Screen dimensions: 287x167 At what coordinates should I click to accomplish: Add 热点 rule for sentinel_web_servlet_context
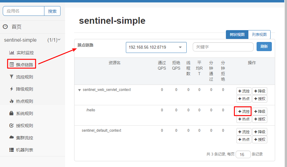tap(244, 99)
